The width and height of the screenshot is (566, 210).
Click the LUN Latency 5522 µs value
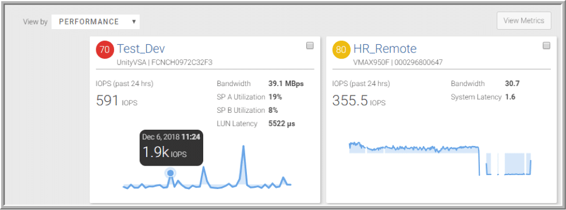282,124
